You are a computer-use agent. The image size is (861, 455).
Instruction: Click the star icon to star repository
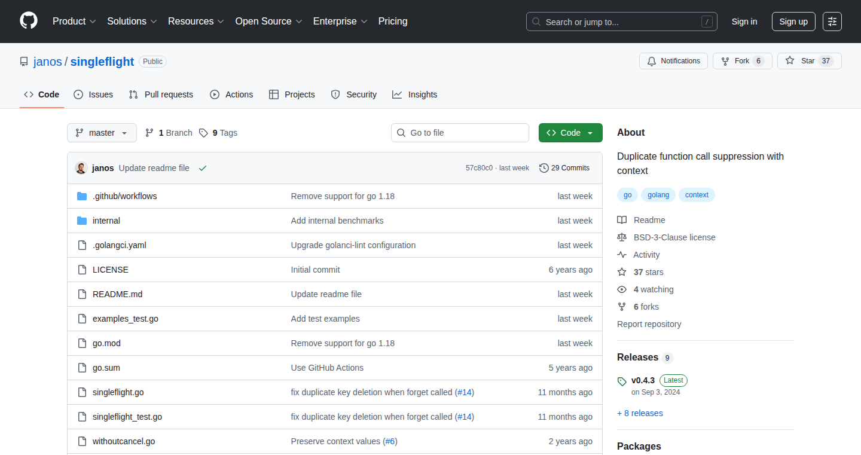(x=790, y=61)
